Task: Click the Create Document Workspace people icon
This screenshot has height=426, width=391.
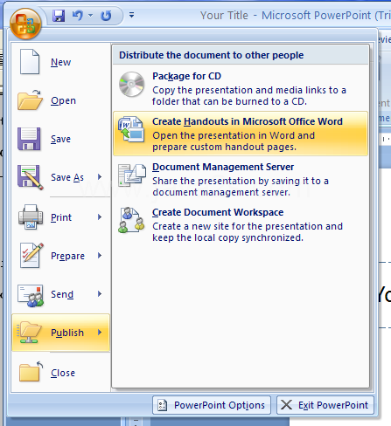Action: pyautogui.click(x=131, y=220)
